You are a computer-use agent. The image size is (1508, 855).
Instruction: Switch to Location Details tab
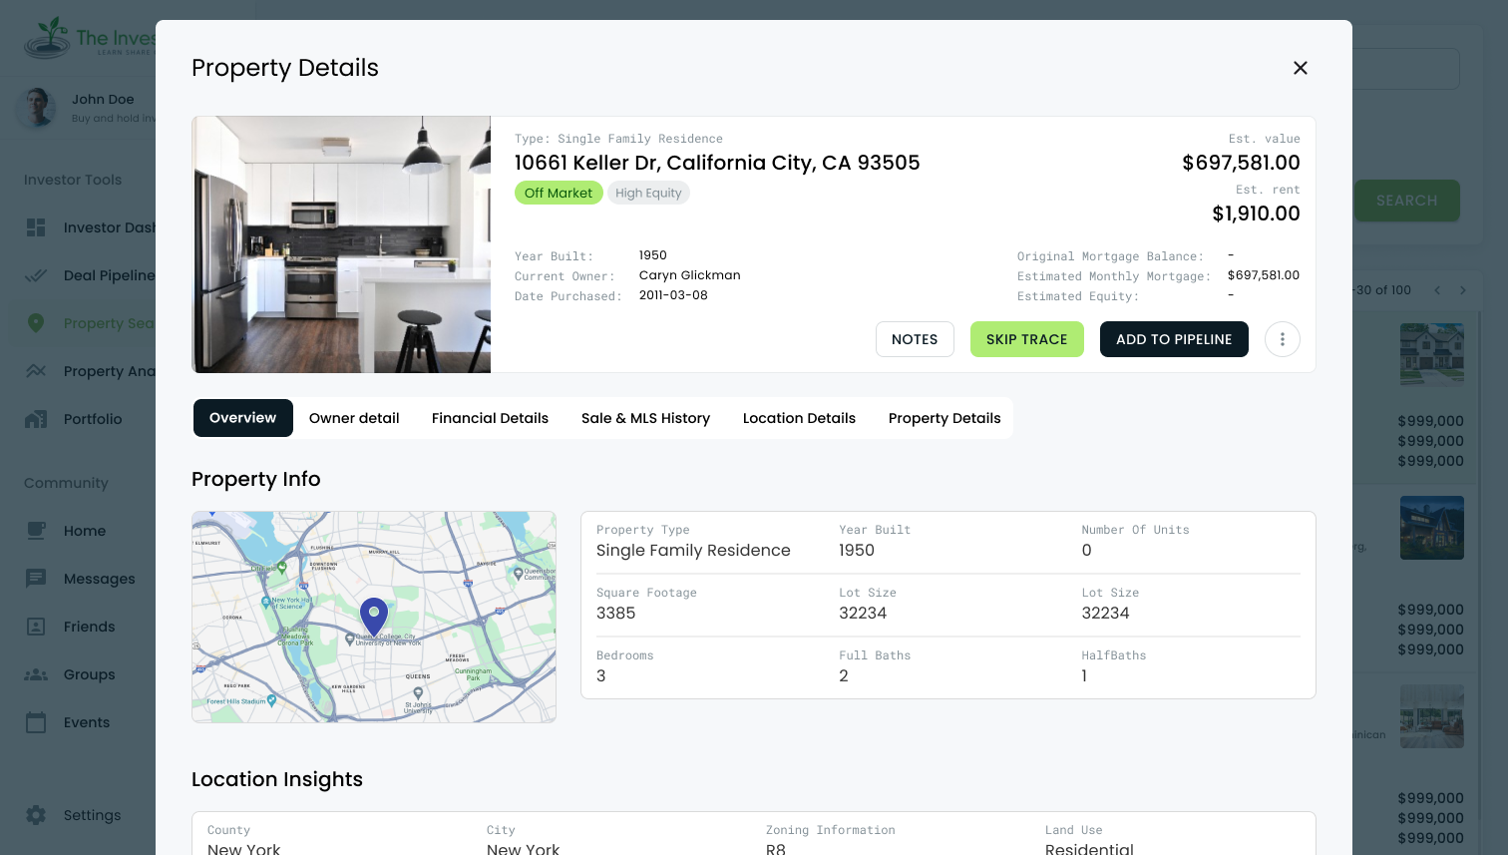click(799, 418)
